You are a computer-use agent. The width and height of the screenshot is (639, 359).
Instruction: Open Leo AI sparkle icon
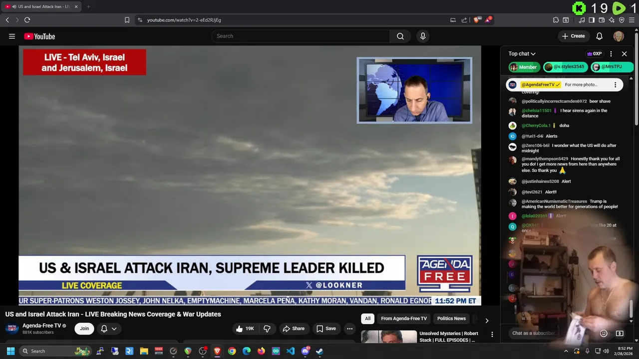pos(612,20)
